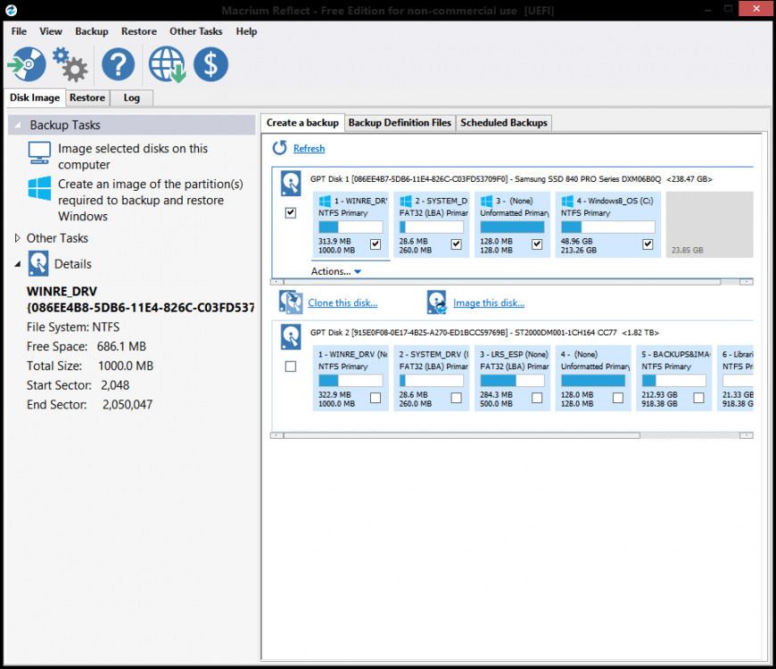Image resolution: width=776 pixels, height=669 pixels.
Task: Click usage bar of Disk 2 LRS_ESP partition
Action: tap(512, 381)
